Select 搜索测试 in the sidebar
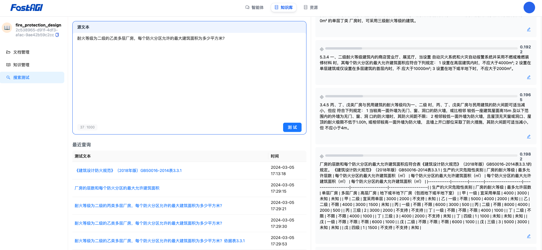The height and width of the screenshot is (250, 542). [32, 77]
